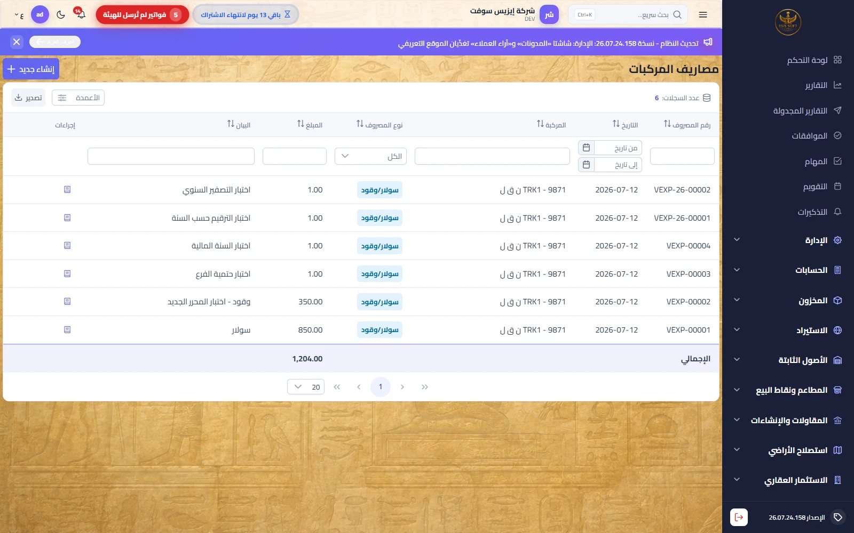Expand المقاولات والإنشاءات section
854x533 pixels.
click(x=788, y=420)
